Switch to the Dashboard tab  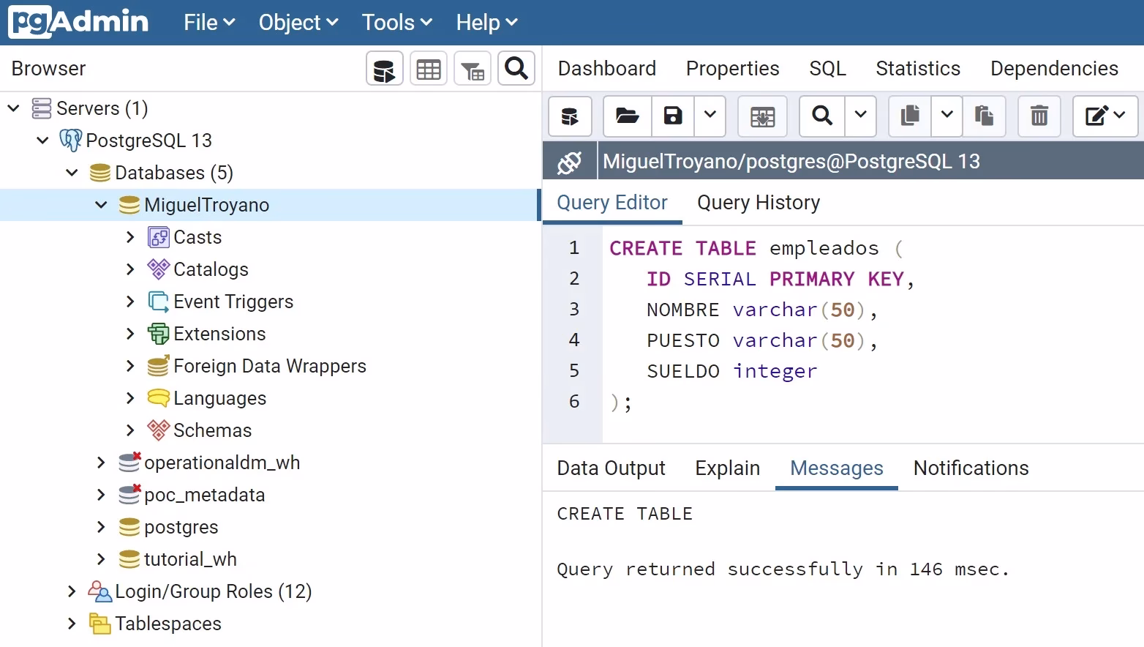click(x=607, y=69)
